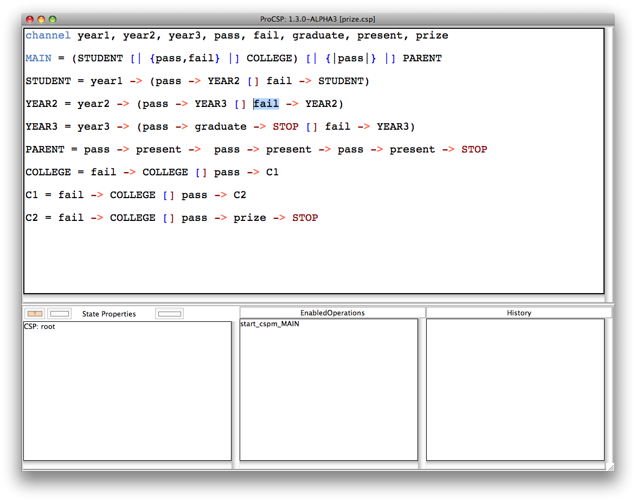Click the blank indicator right of State Properties
This screenshot has height=501, width=636.
[169, 313]
